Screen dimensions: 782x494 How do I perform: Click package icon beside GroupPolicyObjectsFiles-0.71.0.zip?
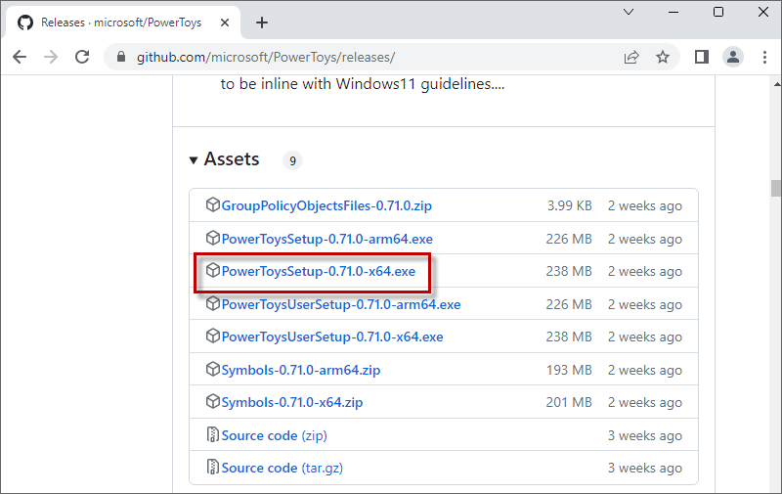click(x=213, y=204)
